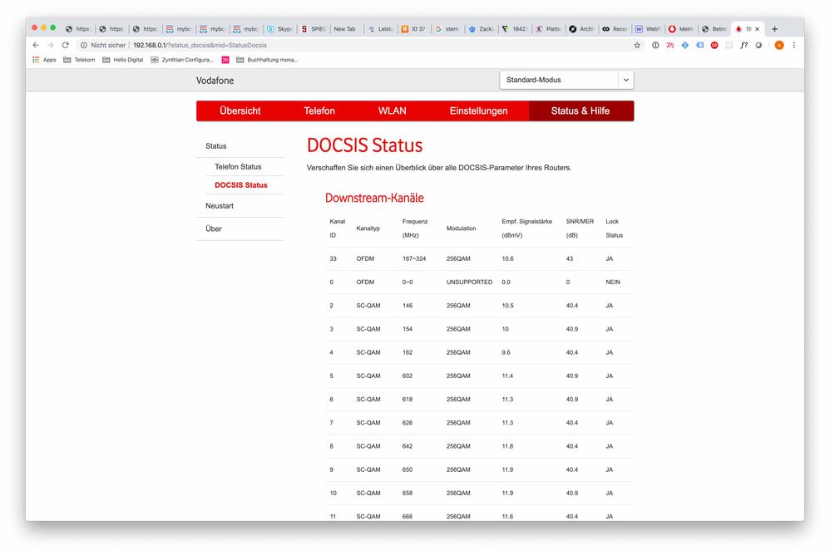Open Über in the sidebar
Screen dimensions: 830x555
[x=214, y=228]
